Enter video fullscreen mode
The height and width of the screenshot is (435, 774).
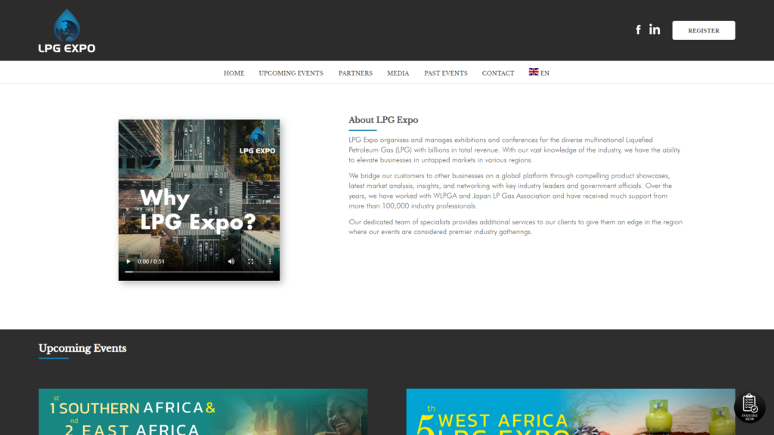point(251,261)
